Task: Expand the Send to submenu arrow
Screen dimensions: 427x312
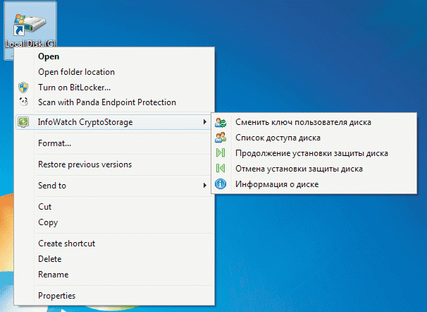Action: pyautogui.click(x=205, y=186)
